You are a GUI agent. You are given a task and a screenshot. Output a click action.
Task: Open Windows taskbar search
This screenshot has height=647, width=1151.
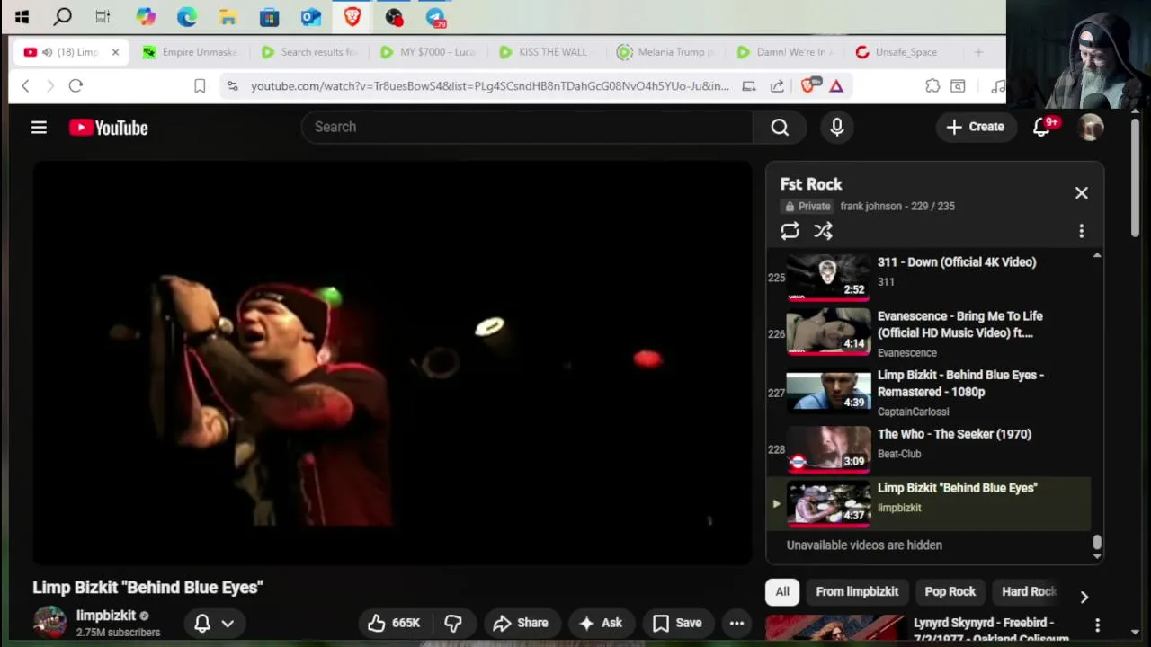click(62, 17)
